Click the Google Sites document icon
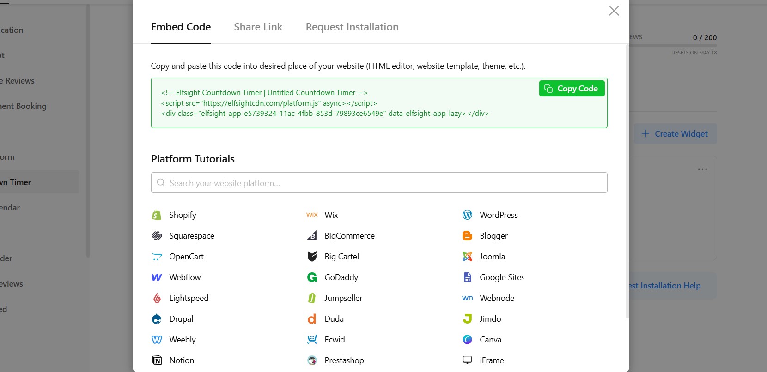767x372 pixels. [467, 277]
